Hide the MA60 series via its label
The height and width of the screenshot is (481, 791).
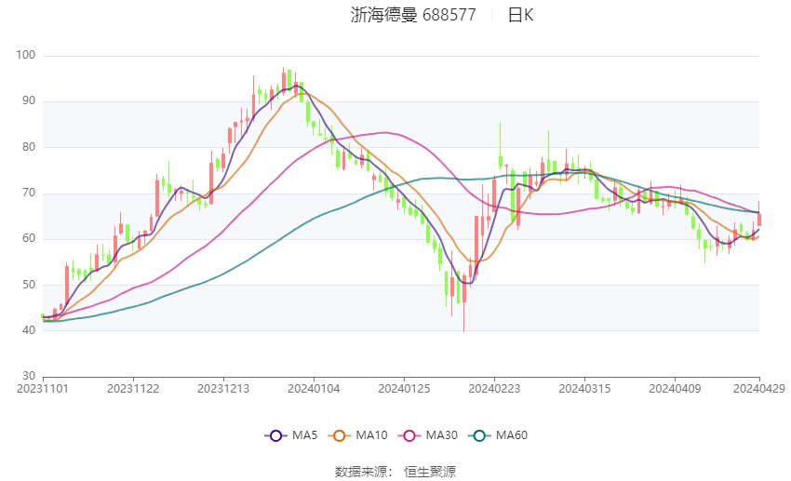pos(512,435)
